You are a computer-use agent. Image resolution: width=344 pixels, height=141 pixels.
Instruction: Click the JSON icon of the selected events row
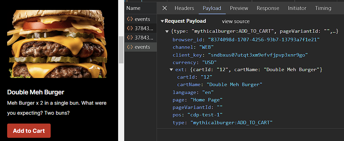130,47
